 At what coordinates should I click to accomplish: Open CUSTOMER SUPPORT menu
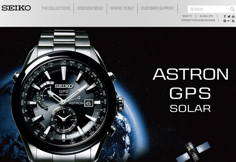[158, 8]
